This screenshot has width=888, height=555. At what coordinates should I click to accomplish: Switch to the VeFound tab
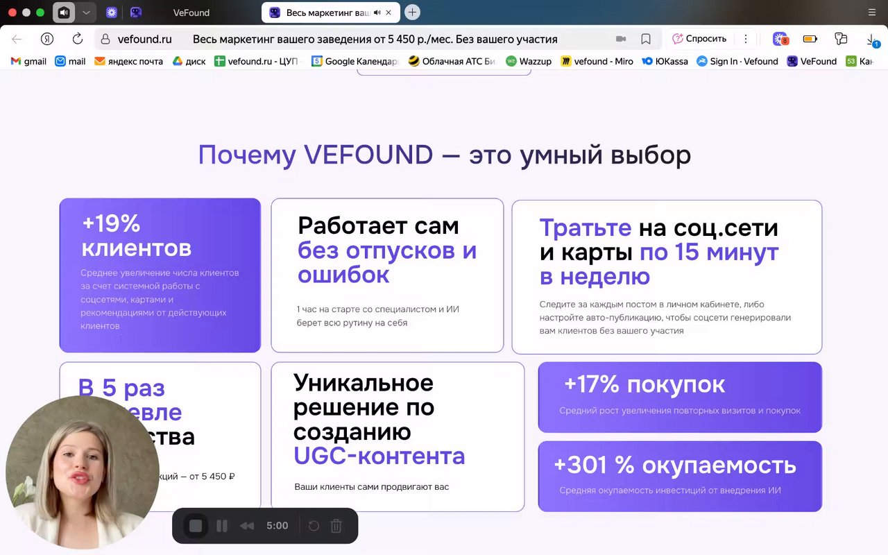click(x=191, y=12)
